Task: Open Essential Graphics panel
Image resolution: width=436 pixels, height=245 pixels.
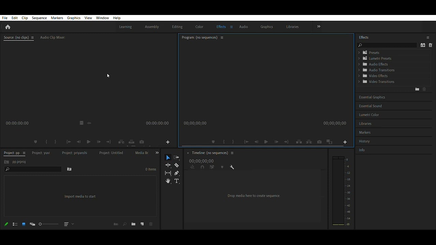Action: 372,97
